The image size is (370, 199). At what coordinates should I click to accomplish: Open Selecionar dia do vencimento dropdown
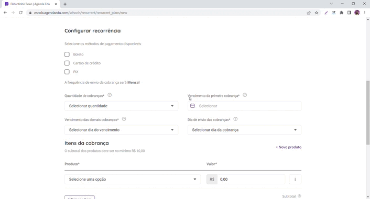pyautogui.click(x=121, y=130)
